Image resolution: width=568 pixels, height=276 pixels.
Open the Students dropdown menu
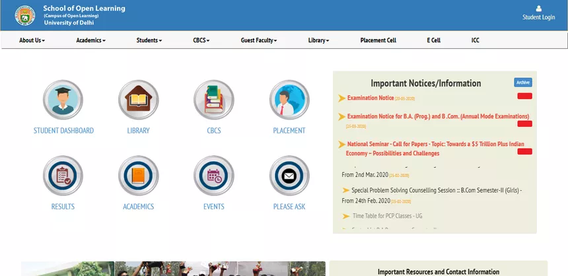[149, 40]
